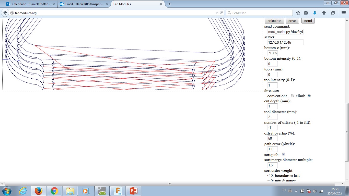This screenshot has height=196, width=349.
Task: Go to the Firefox home page
Action: point(324,13)
